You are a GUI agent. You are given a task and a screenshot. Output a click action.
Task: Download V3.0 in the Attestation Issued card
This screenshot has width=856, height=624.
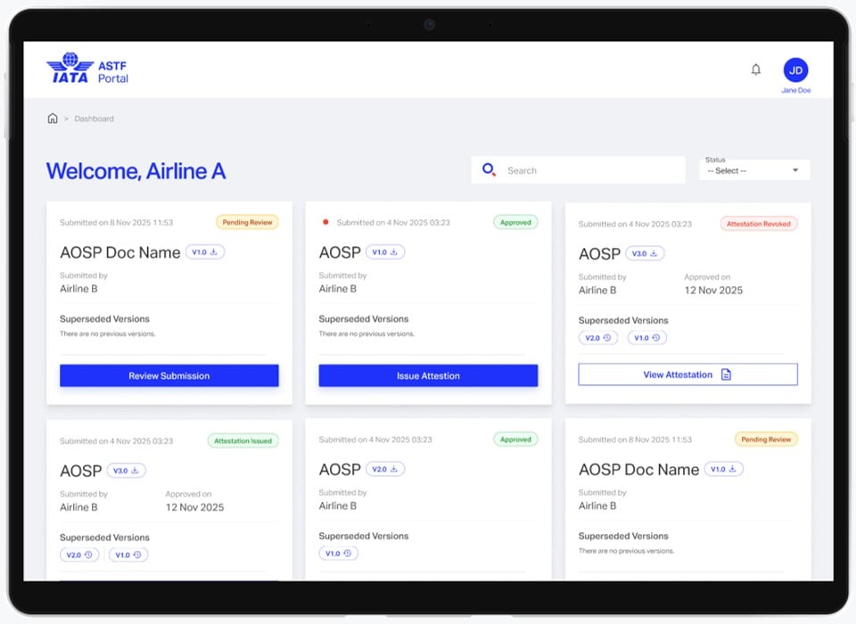point(127,472)
